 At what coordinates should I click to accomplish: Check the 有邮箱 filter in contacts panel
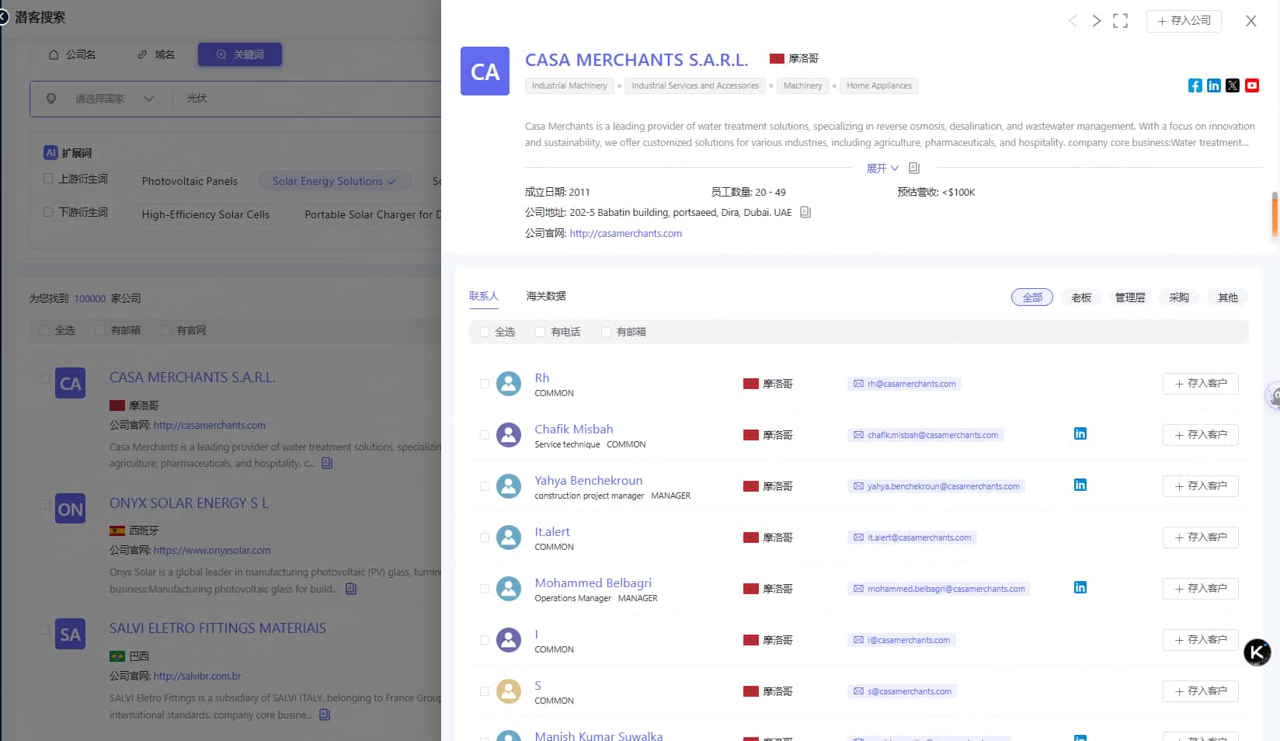pos(606,332)
